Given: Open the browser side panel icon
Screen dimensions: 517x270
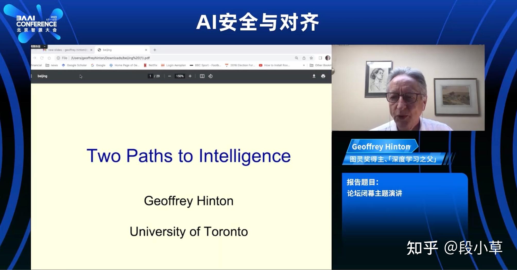Looking at the screenshot, I should point(320,58).
